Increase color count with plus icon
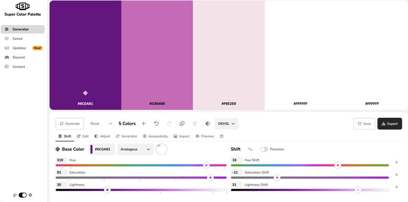408x202 pixels. click(143, 123)
